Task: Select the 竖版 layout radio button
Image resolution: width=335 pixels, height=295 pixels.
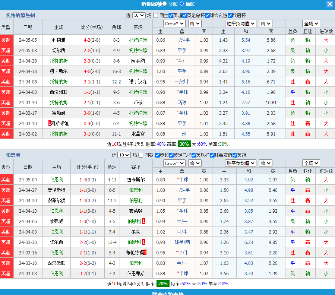Action: (x=164, y=4)
